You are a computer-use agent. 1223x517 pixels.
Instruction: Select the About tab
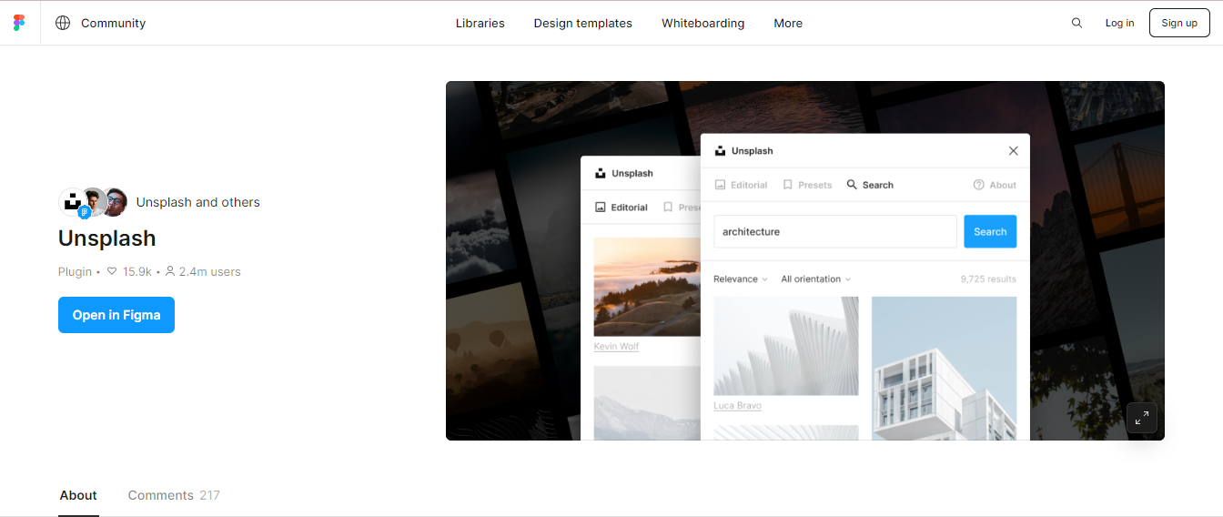click(x=78, y=495)
